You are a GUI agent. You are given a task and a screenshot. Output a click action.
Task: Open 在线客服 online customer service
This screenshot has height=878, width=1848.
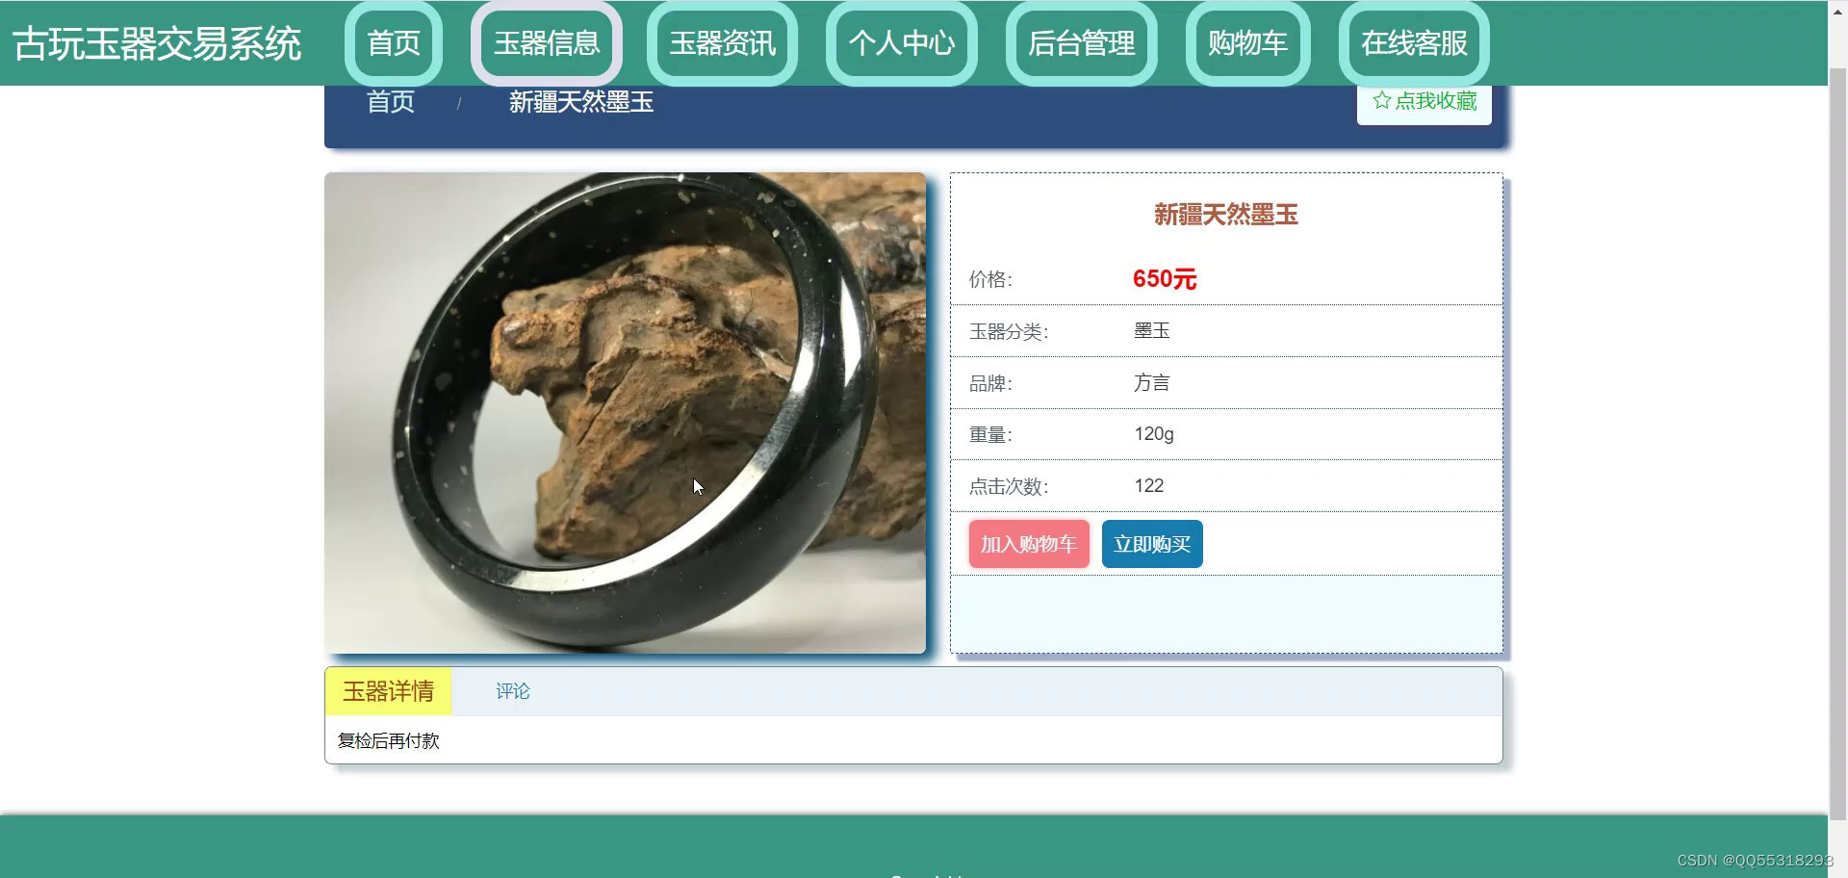tap(1413, 43)
